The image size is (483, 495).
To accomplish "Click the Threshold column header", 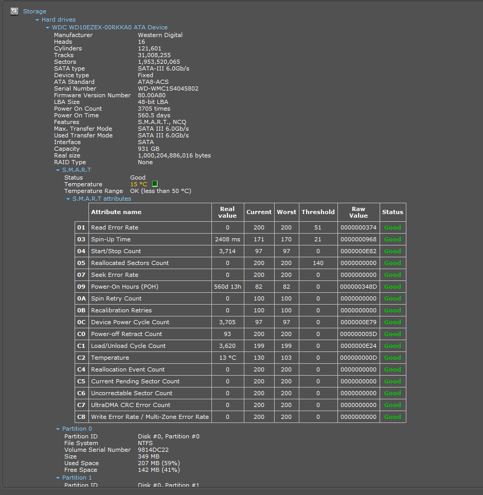I will (x=318, y=212).
